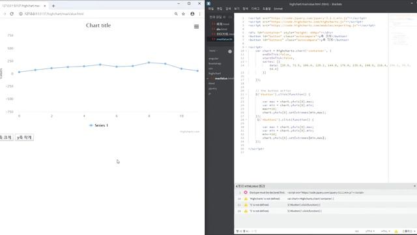Click the 'y축 크게' button
This screenshot has height=235, width=417.
coord(6,138)
